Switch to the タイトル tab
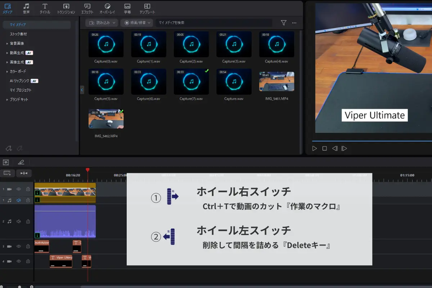 [45, 9]
